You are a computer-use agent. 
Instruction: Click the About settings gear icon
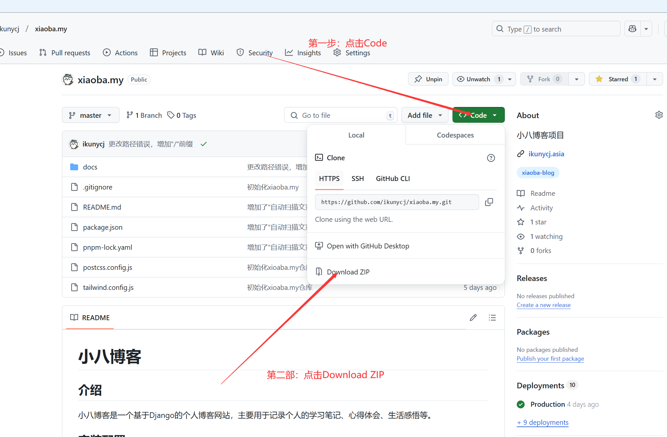659,115
